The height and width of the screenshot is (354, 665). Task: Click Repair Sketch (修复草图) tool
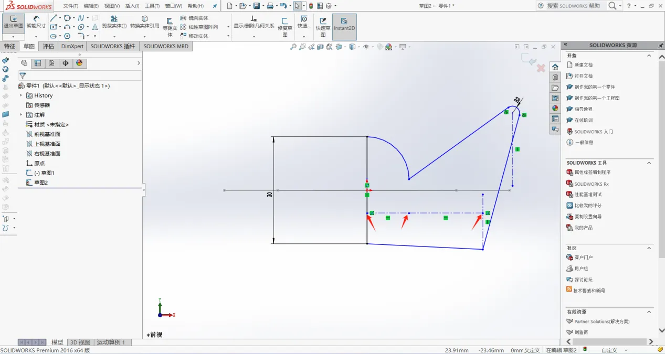(285, 27)
